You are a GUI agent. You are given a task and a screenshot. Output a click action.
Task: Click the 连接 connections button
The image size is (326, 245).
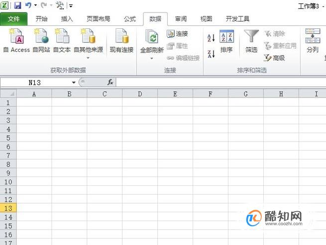[x=177, y=34]
